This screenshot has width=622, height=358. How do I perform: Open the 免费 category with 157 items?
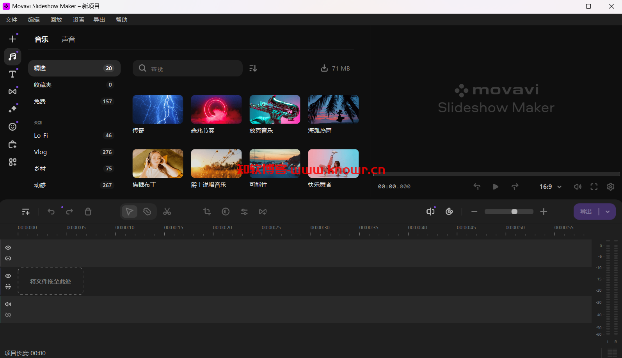(74, 101)
